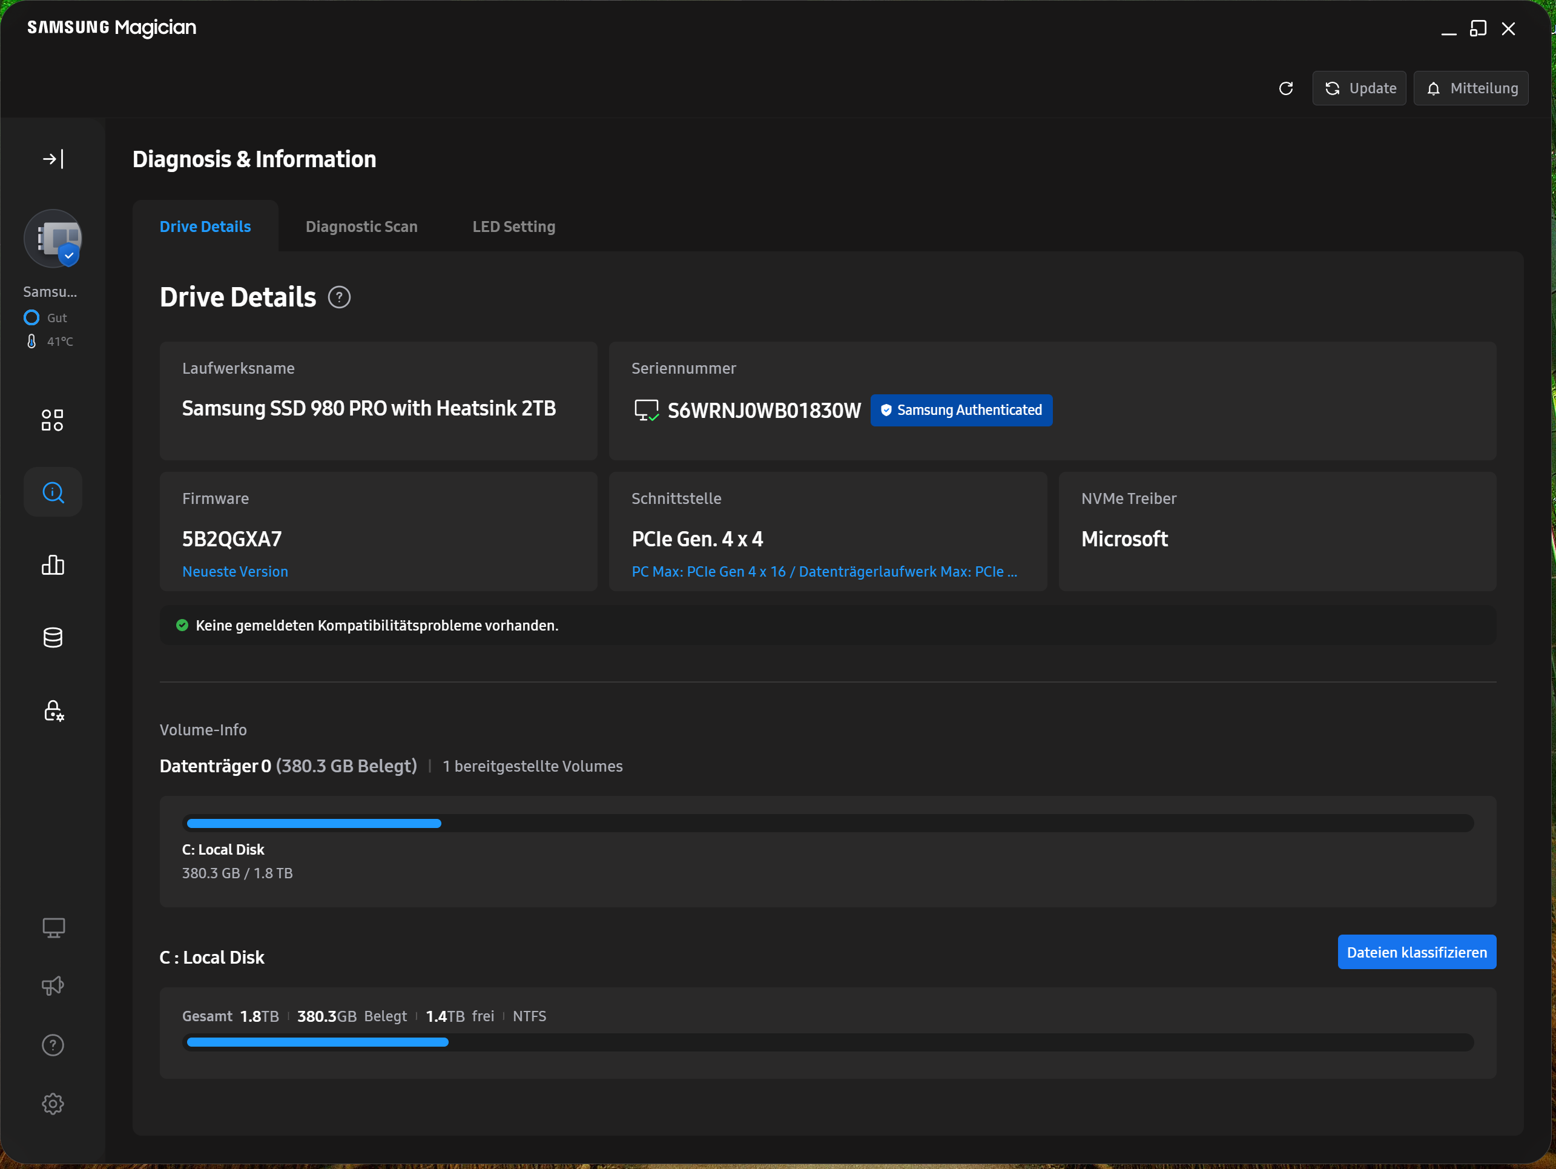This screenshot has width=1556, height=1169.
Task: Switch to the LED Setting tab
Action: tap(513, 227)
